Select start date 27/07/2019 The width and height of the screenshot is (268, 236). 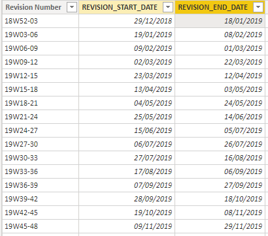[127, 158]
